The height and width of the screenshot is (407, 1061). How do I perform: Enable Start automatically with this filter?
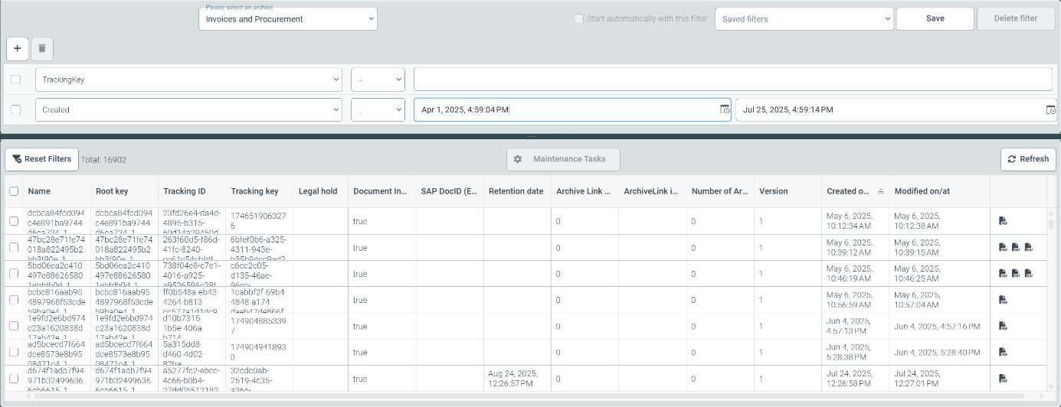[579, 18]
